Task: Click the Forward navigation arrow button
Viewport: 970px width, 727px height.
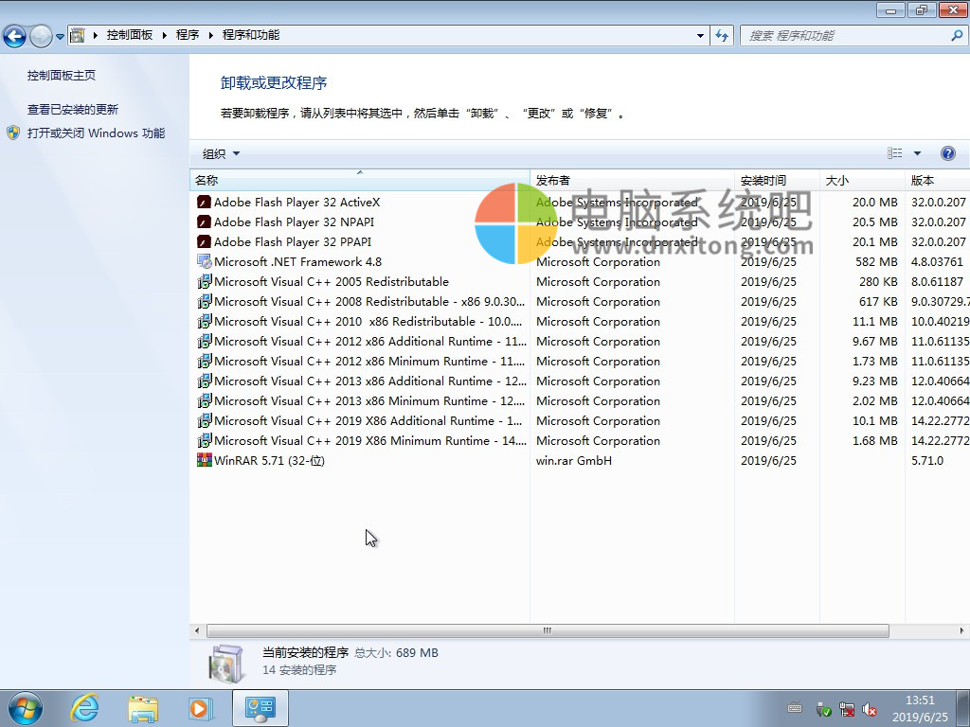Action: (x=41, y=36)
